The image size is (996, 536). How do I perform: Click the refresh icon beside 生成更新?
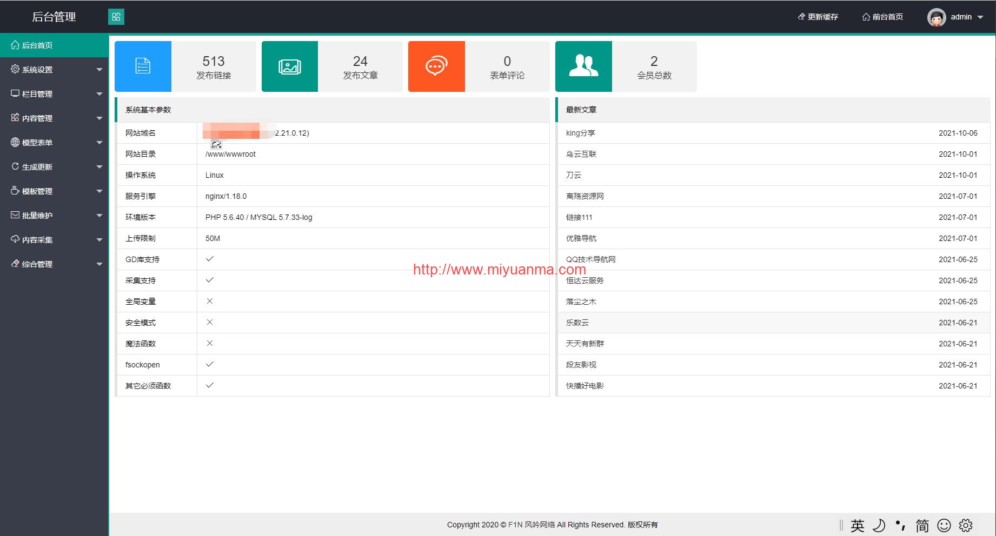(x=15, y=166)
